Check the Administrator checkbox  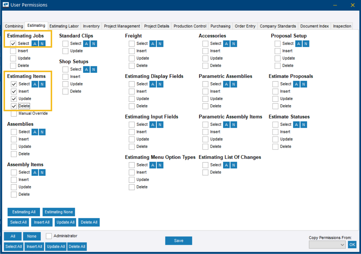pos(49,236)
